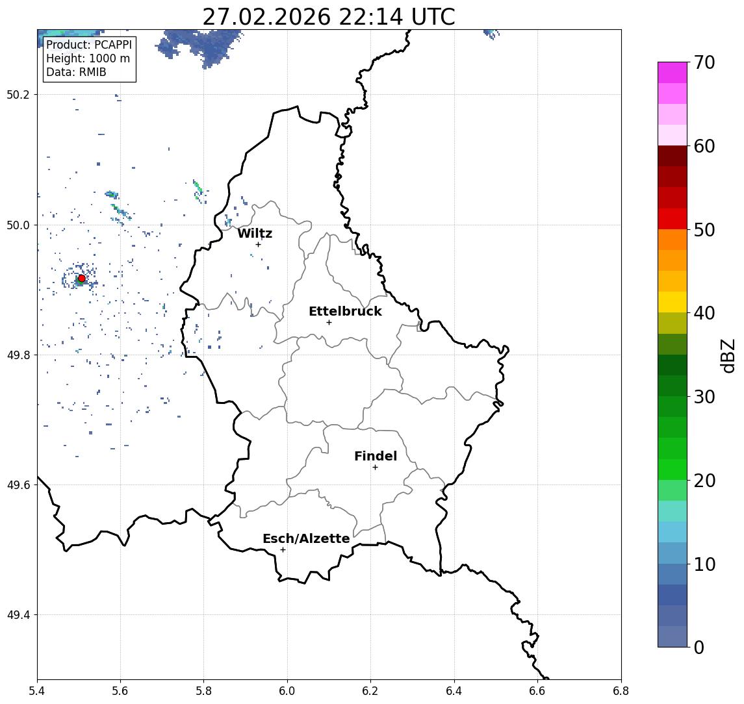Click the longitude tick label 5.4
Viewport: 744px width, 704px height.
click(x=37, y=691)
